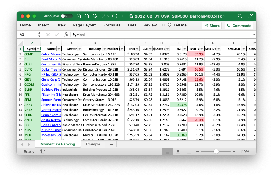
Task: Open the share with people icon
Action: click(250, 16)
